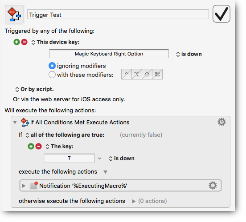Toggle the Option modifier button
The width and height of the screenshot is (246, 222).
[x=137, y=74]
